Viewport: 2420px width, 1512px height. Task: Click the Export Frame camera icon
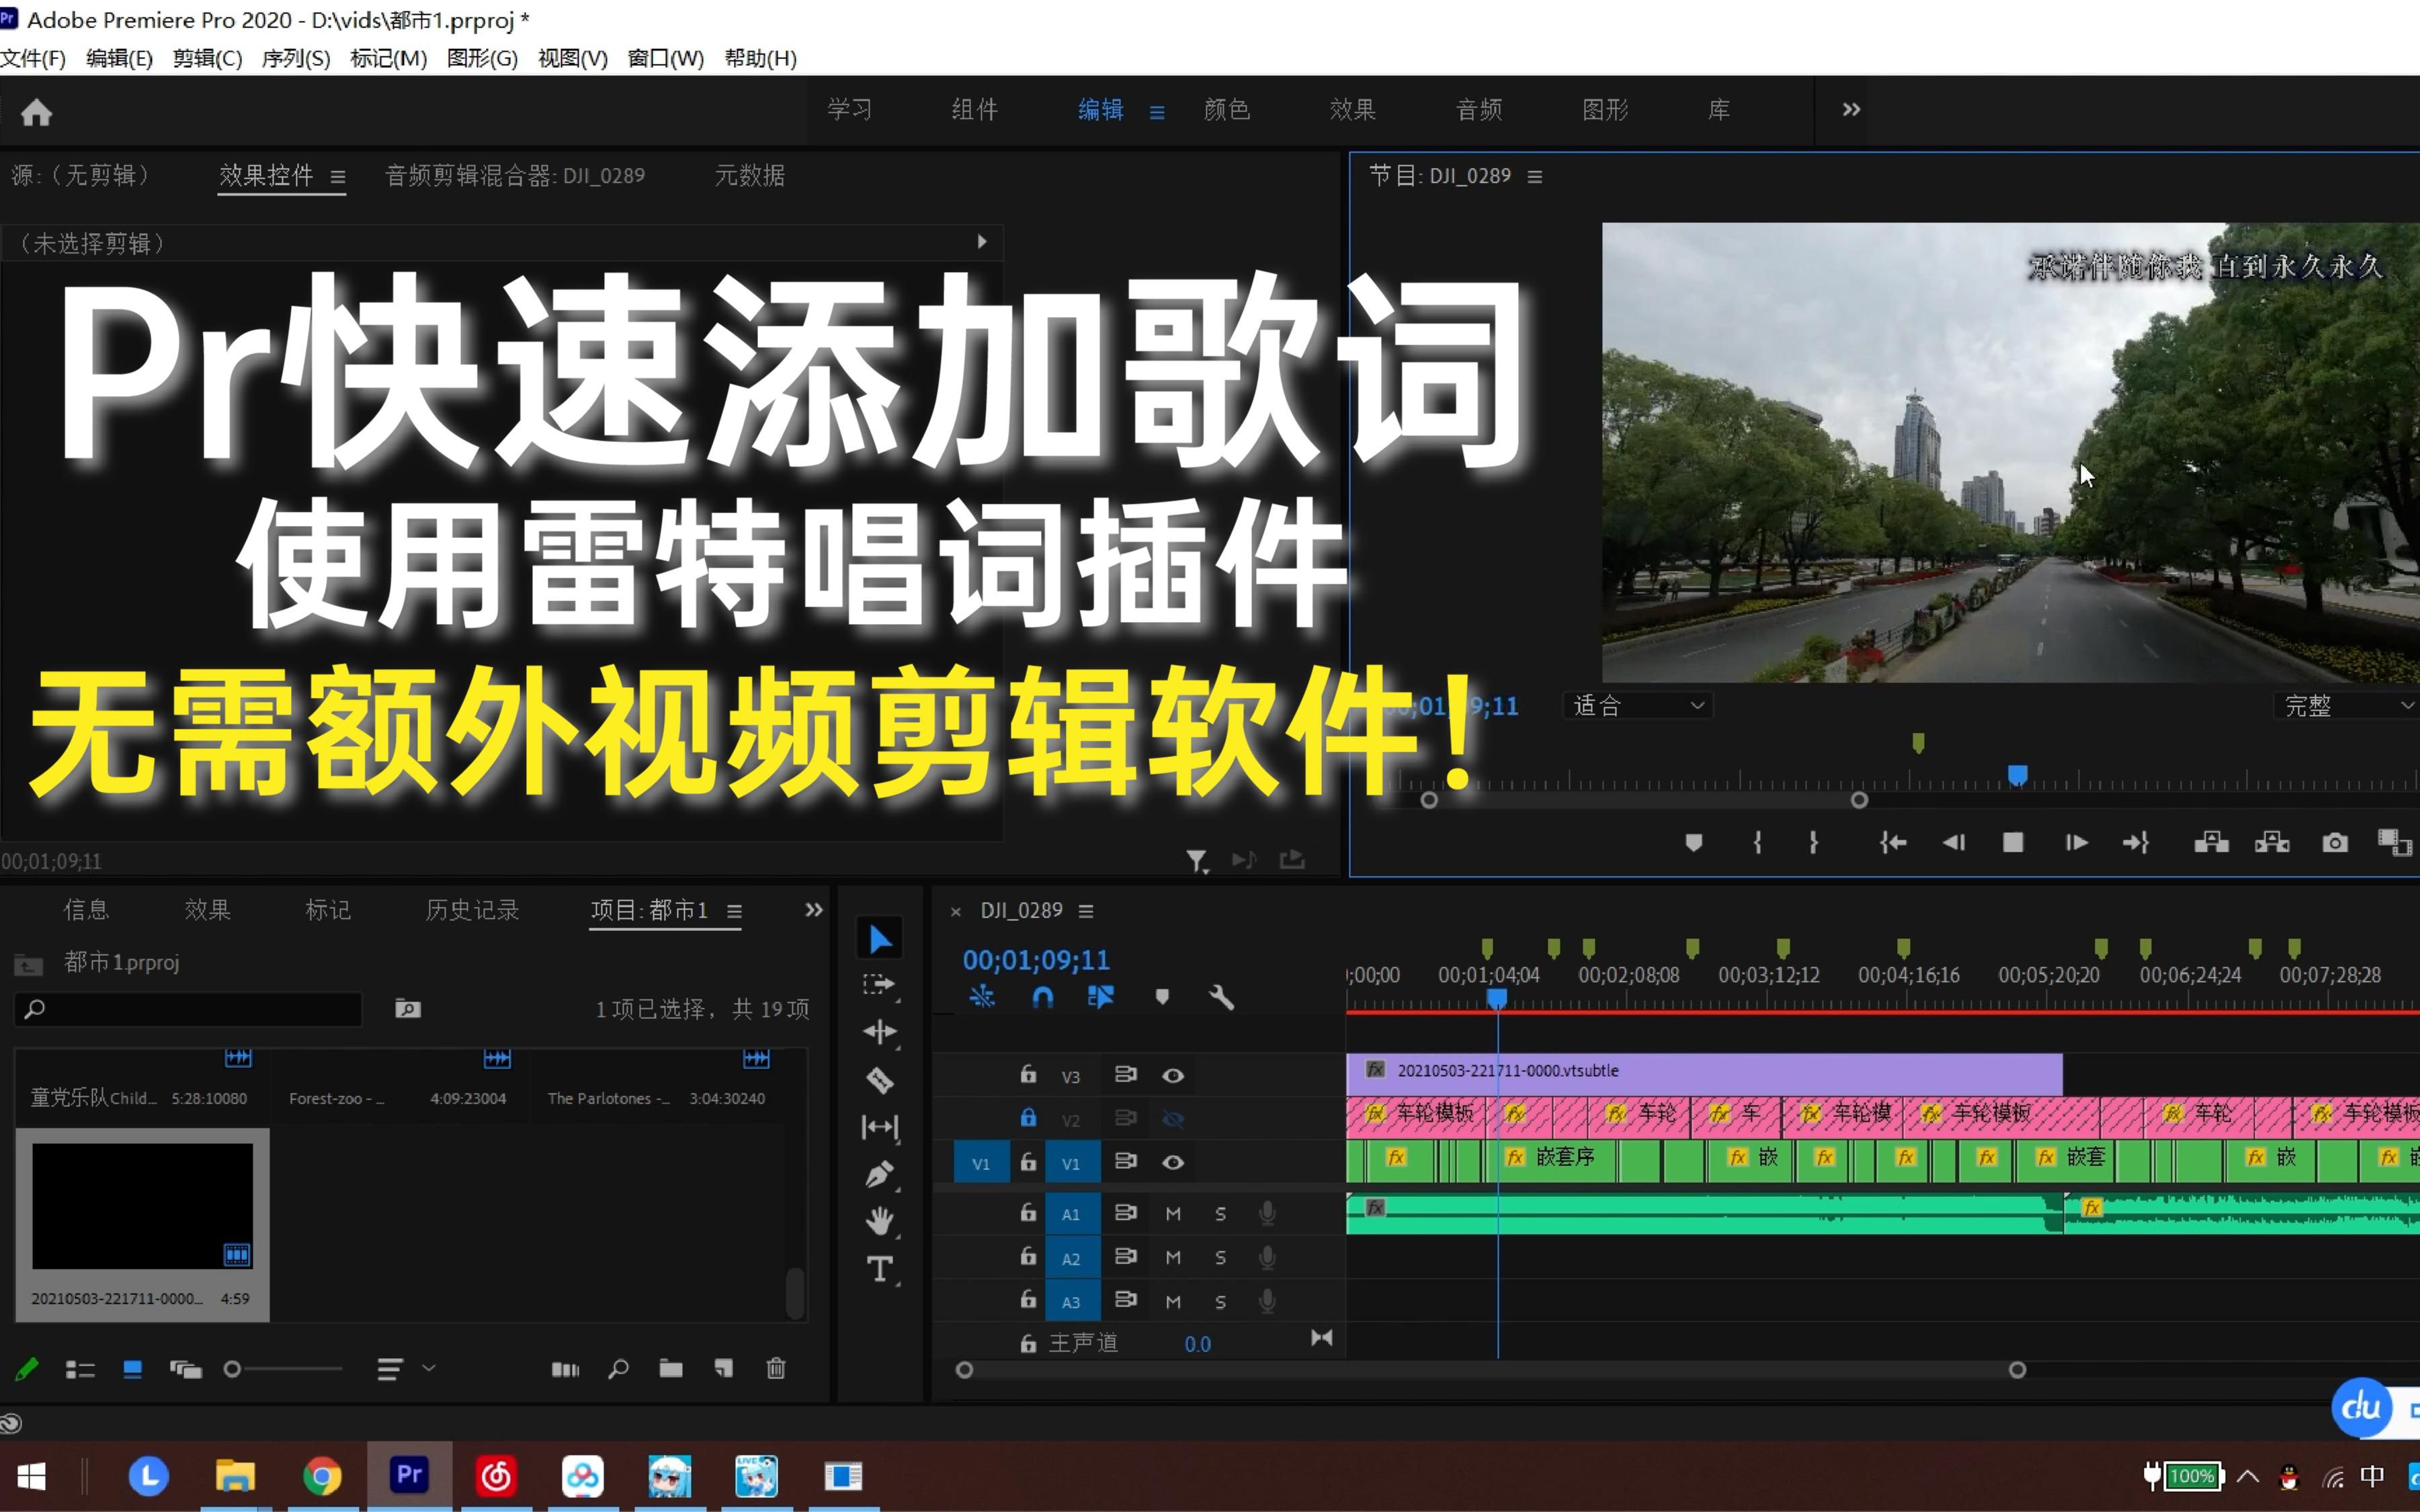click(2334, 843)
